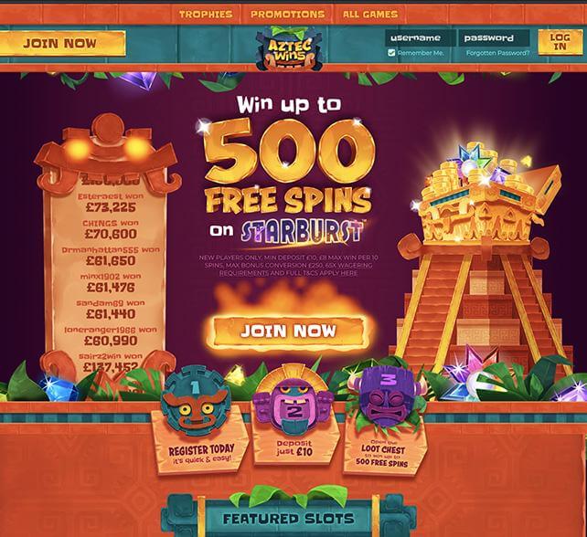Select the purple tiki mask step 3 icon
587x537 pixels.
click(387, 398)
